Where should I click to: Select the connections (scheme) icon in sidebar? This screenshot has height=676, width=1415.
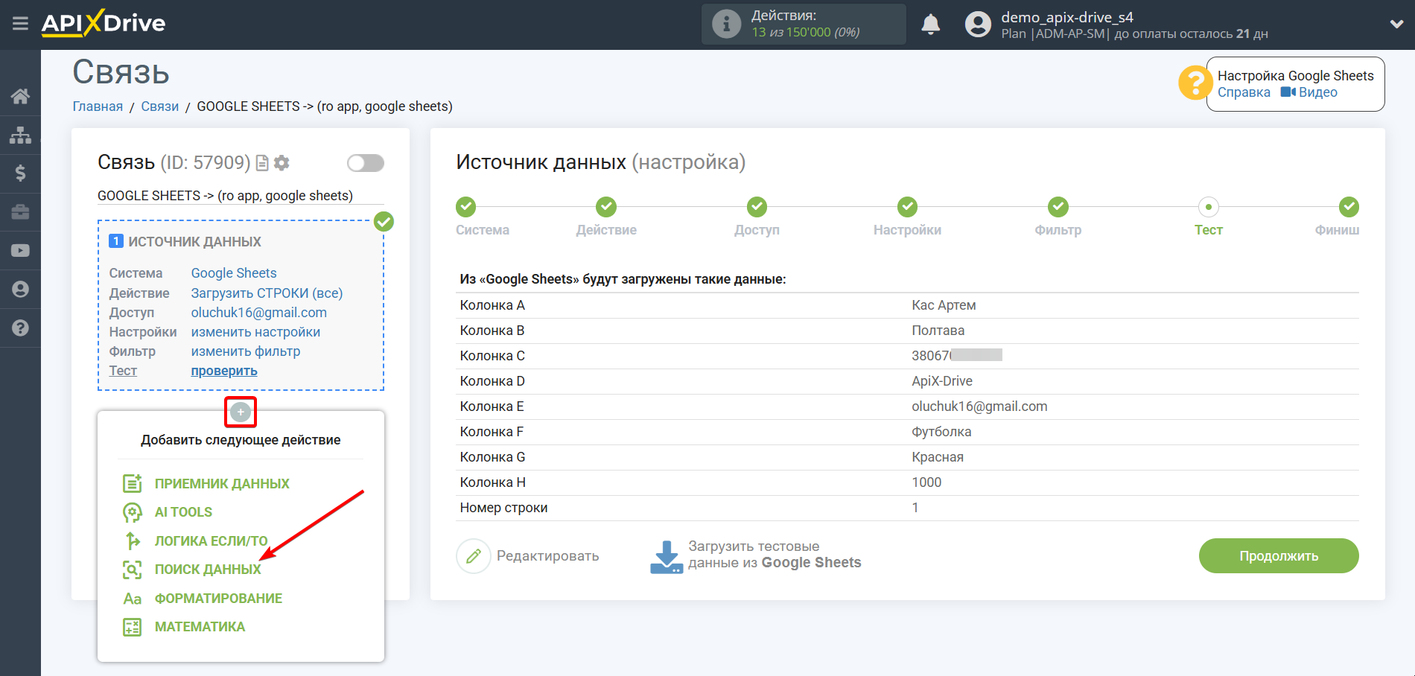click(x=20, y=134)
